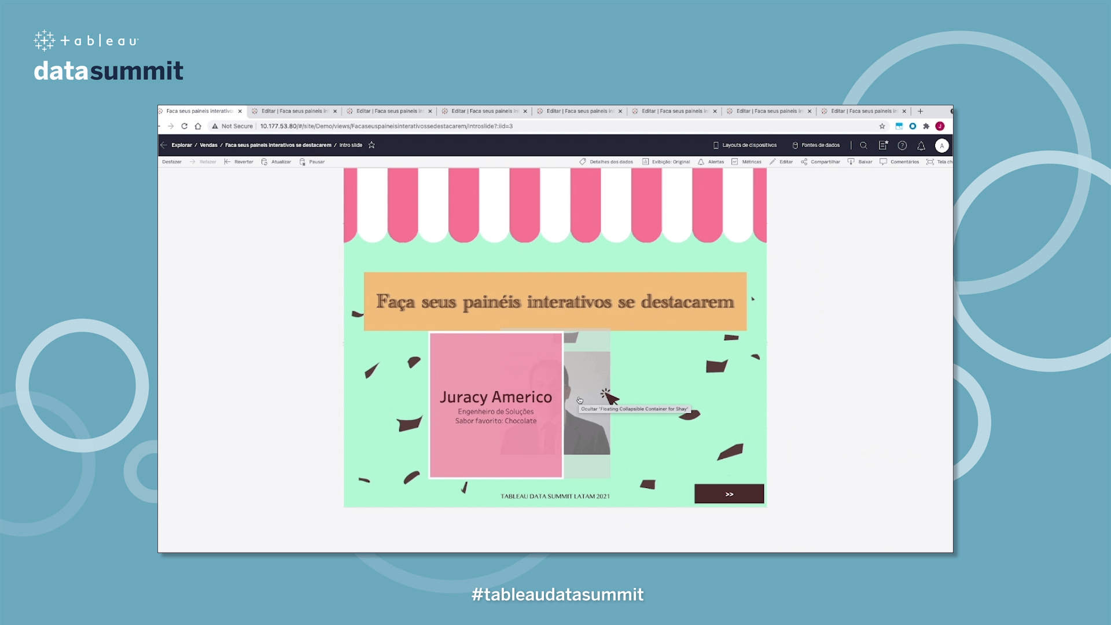Open the Comentários panel
Screen dimensions: 1111x625
click(x=899, y=162)
